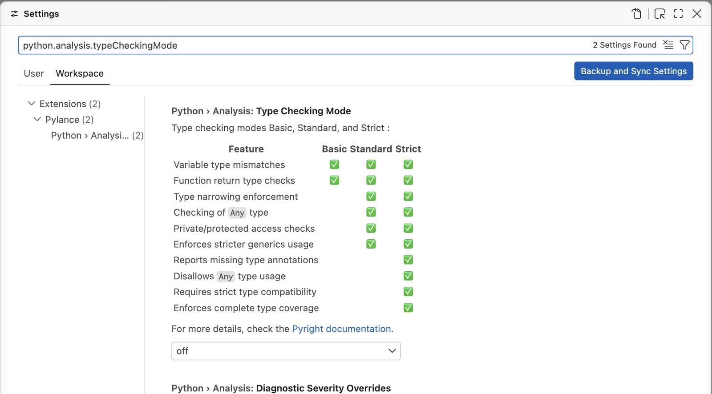Open the settings filter funnel
The height and width of the screenshot is (394, 712).
click(x=685, y=45)
